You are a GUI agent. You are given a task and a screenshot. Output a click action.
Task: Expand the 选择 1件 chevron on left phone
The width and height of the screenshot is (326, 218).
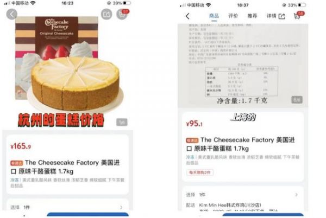coord(121,207)
